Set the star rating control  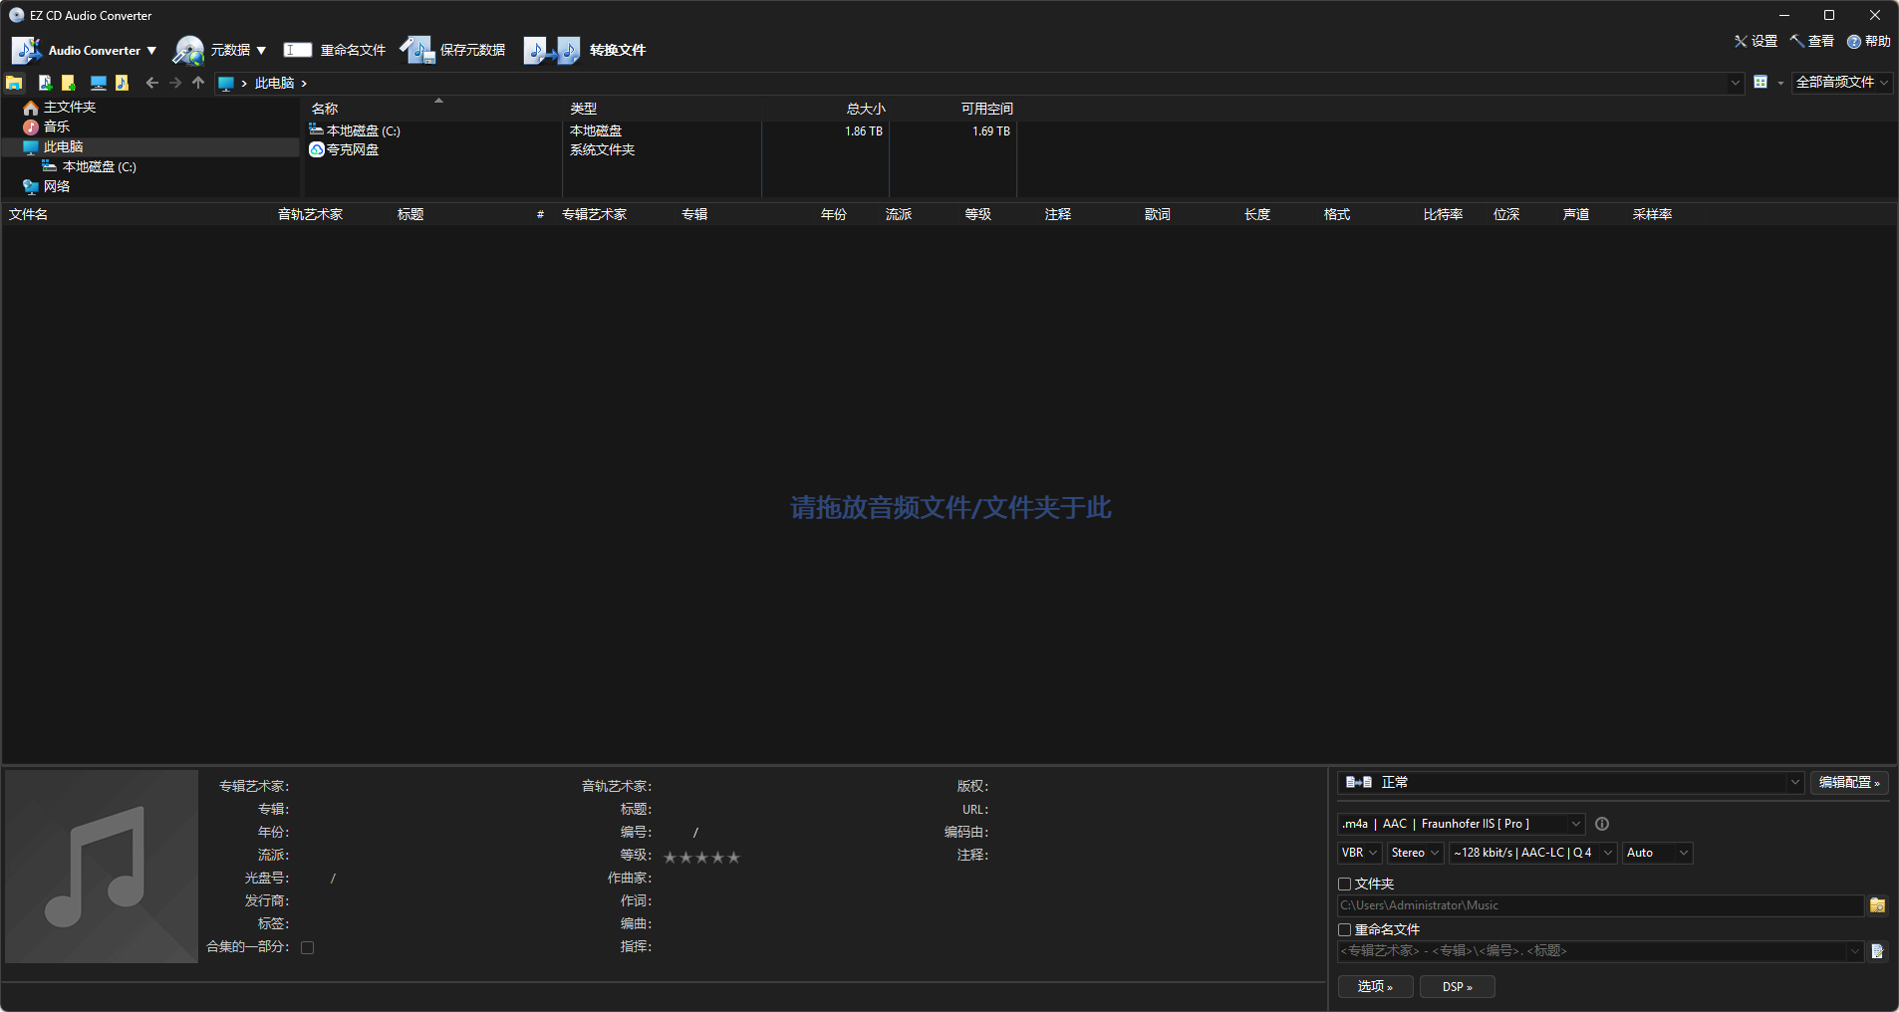pos(701,856)
